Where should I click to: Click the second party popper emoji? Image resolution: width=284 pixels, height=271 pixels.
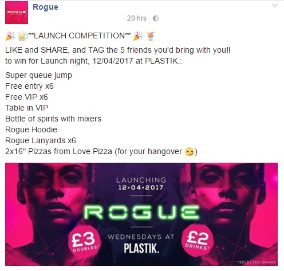(x=138, y=36)
